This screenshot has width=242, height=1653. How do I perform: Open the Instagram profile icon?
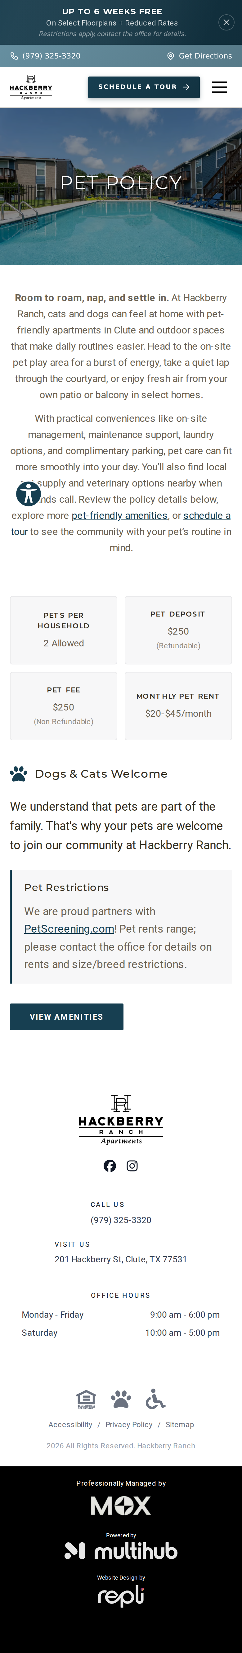pyautogui.click(x=132, y=1166)
